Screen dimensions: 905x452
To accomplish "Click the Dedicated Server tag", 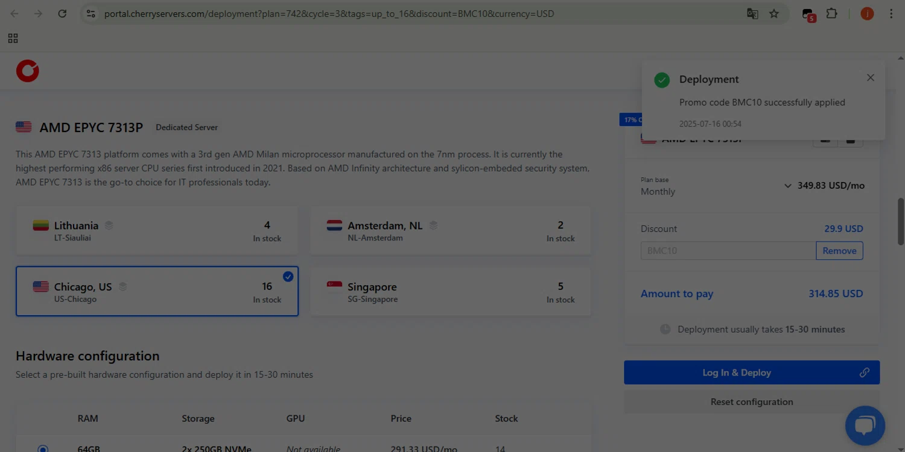I will coord(186,127).
